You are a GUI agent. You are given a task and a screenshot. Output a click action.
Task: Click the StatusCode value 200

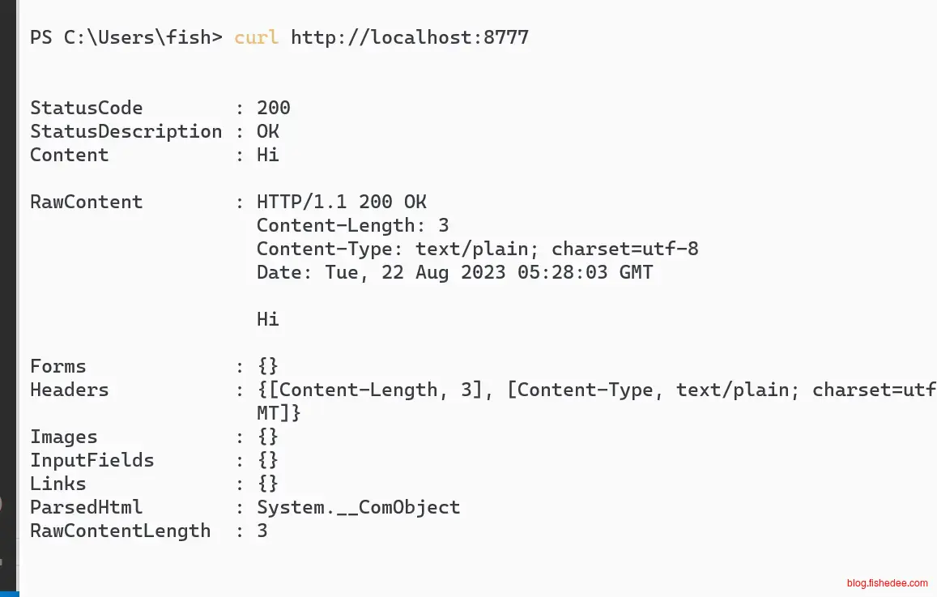274,108
